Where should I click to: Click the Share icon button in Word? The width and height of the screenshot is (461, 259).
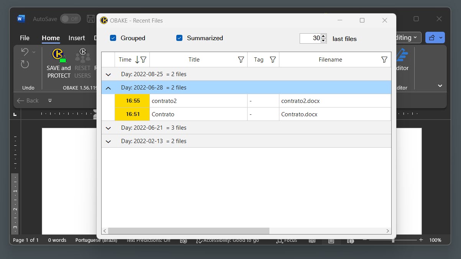(x=432, y=37)
